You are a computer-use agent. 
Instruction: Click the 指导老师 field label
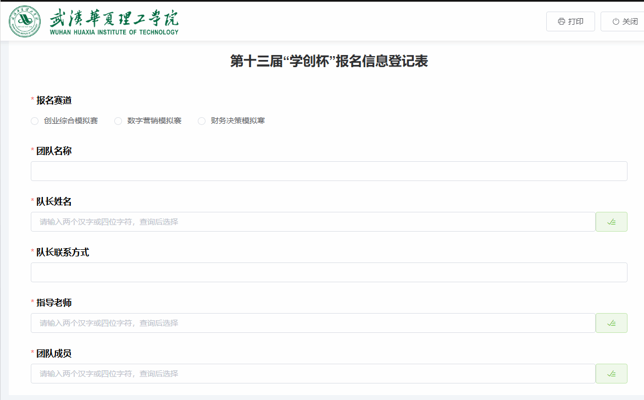54,303
